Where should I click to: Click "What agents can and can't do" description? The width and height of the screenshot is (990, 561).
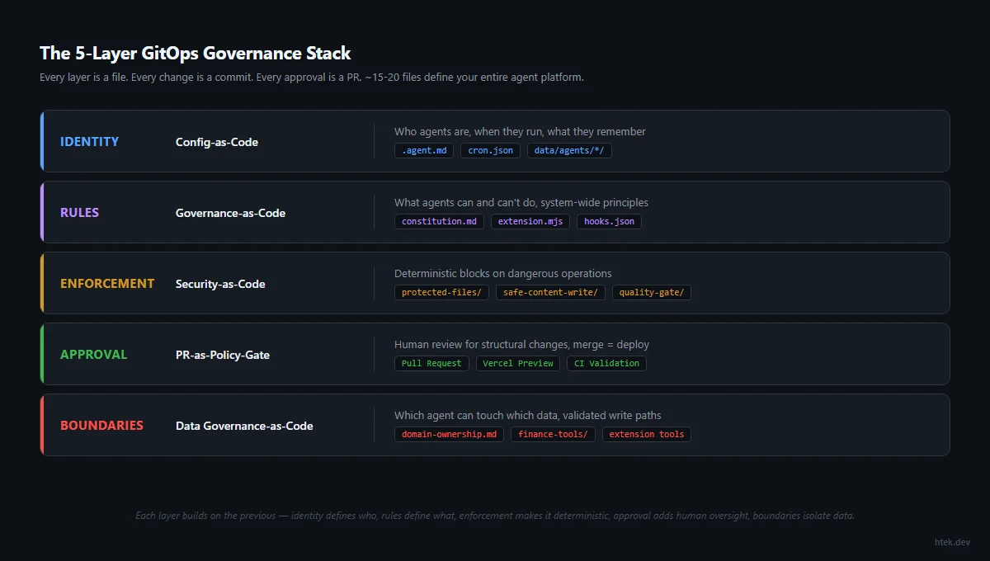coord(521,202)
